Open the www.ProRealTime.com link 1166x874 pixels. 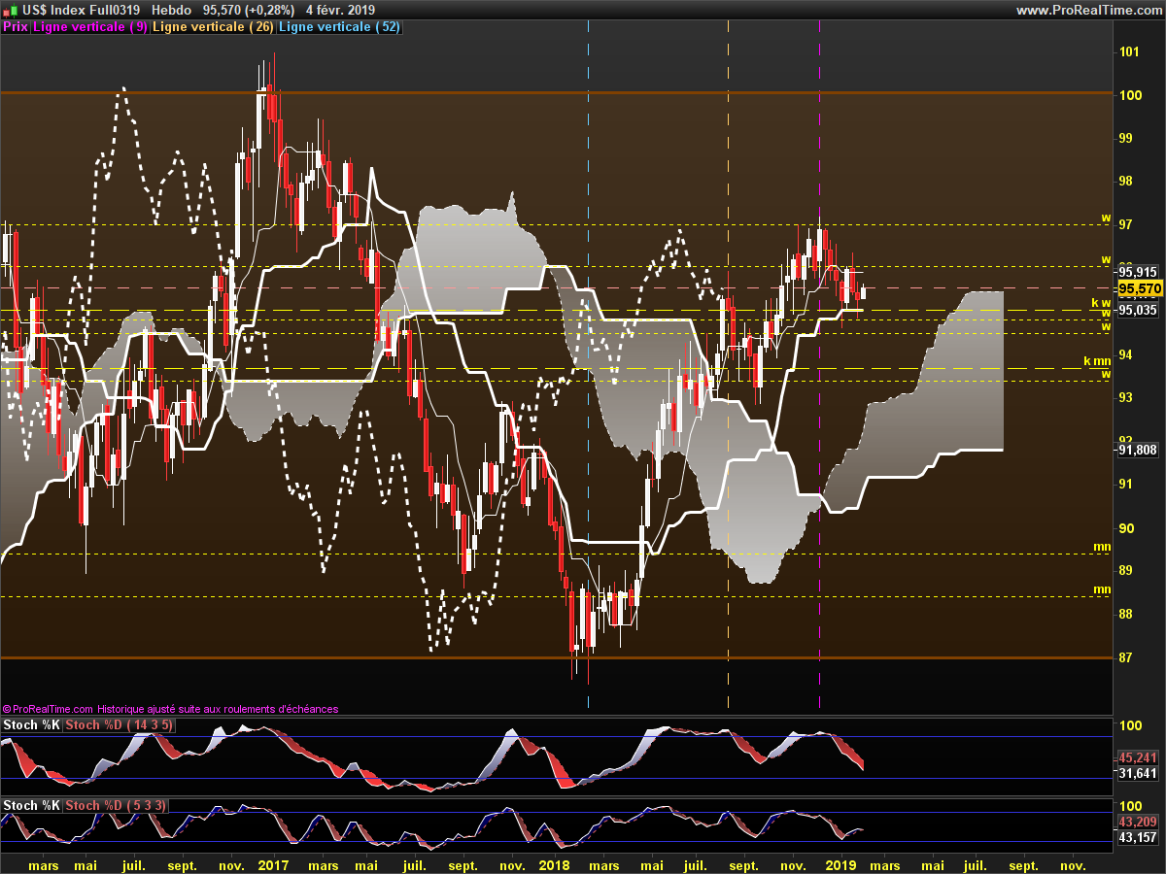[1088, 10]
